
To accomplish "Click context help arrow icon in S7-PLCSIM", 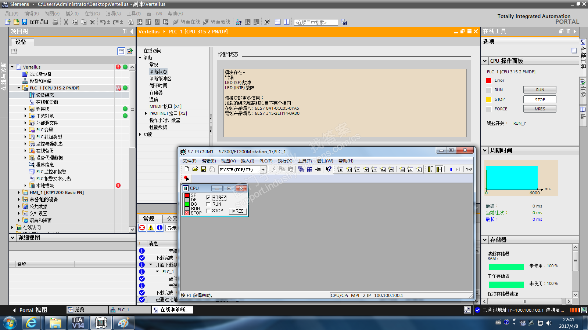I will pyautogui.click(x=329, y=169).
